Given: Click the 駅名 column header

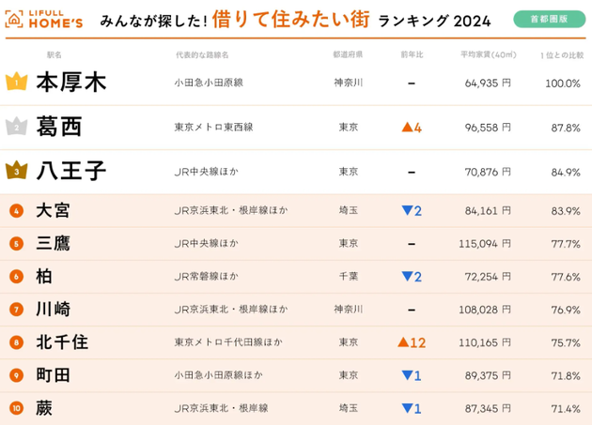Looking at the screenshot, I should pyautogui.click(x=54, y=55).
